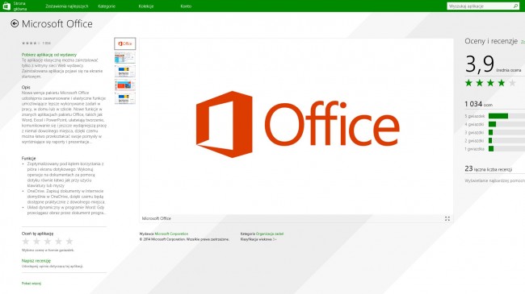Viewport: 525px width, 294px height.
Task: Go back using the circled arrow icon
Action: coord(15,23)
